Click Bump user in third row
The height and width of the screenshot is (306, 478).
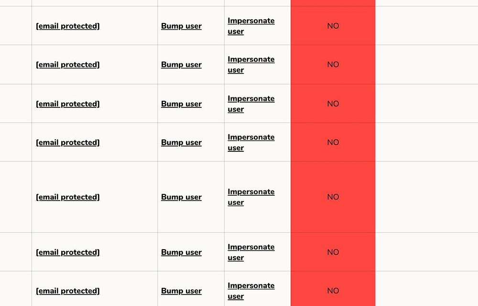181,104
